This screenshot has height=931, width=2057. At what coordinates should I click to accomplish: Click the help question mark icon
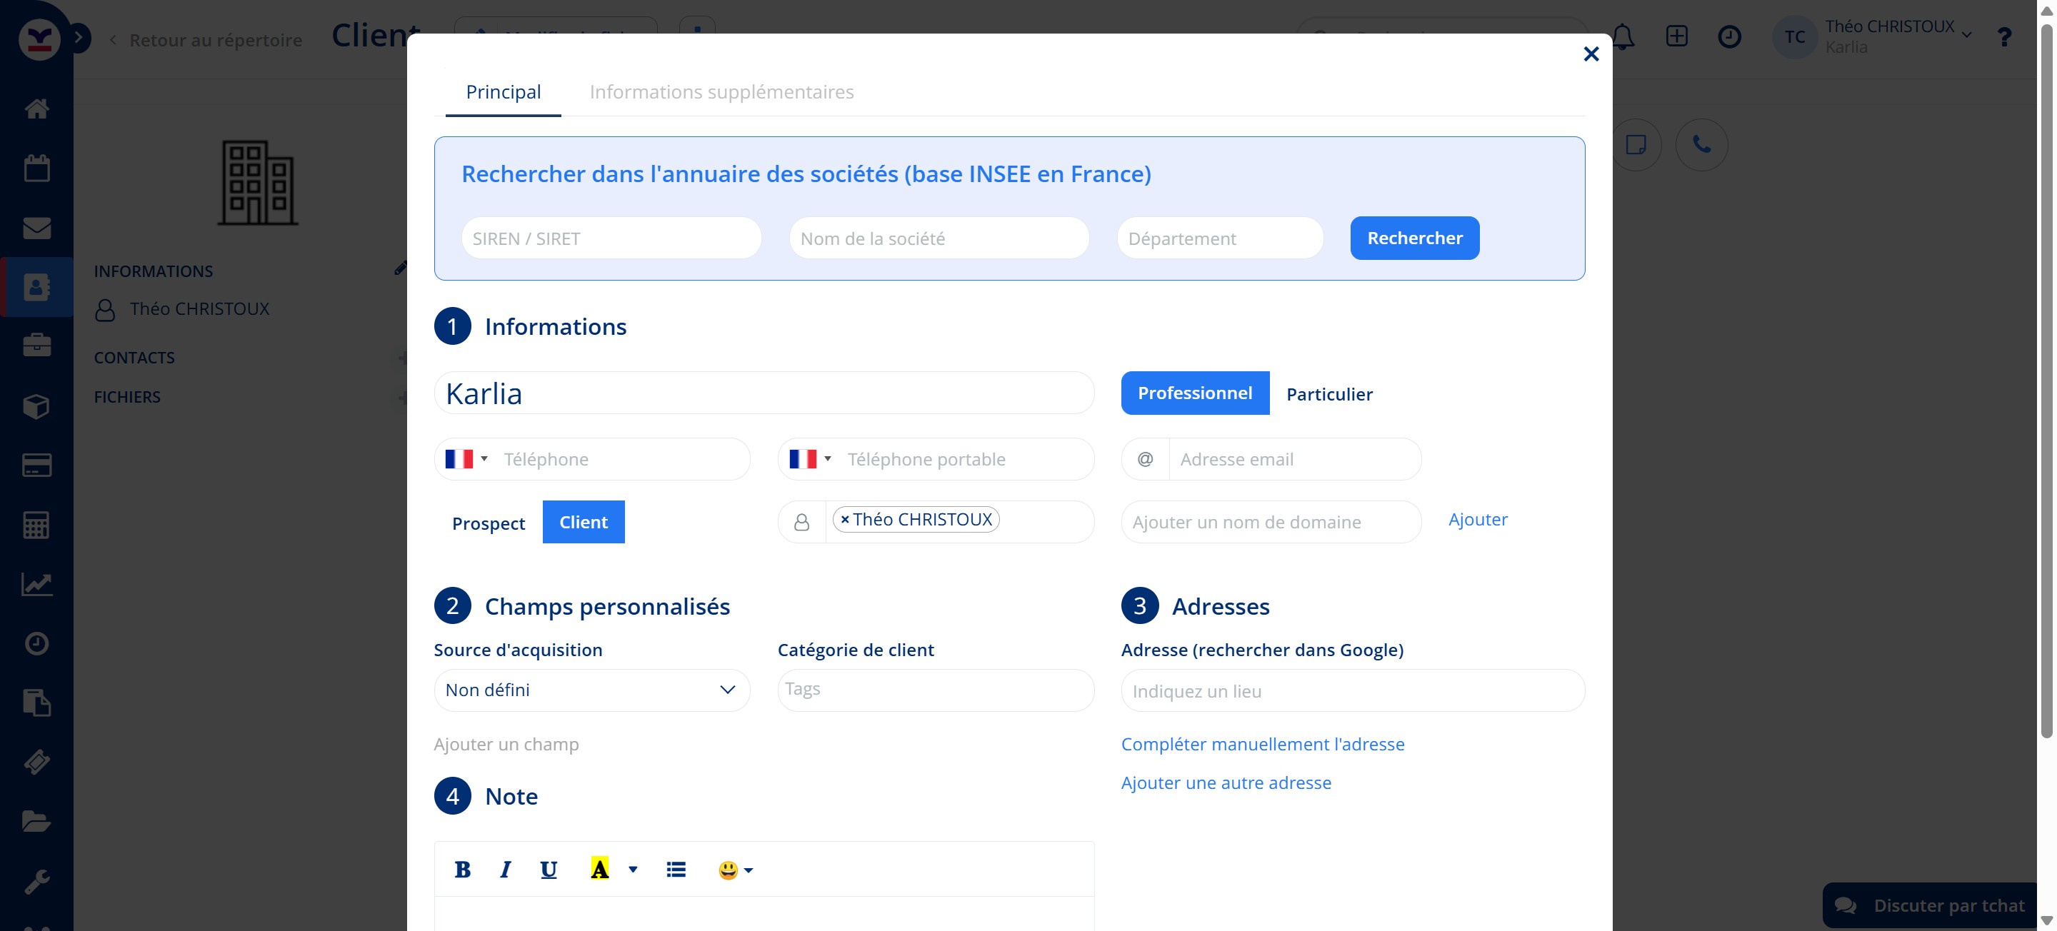click(2003, 36)
